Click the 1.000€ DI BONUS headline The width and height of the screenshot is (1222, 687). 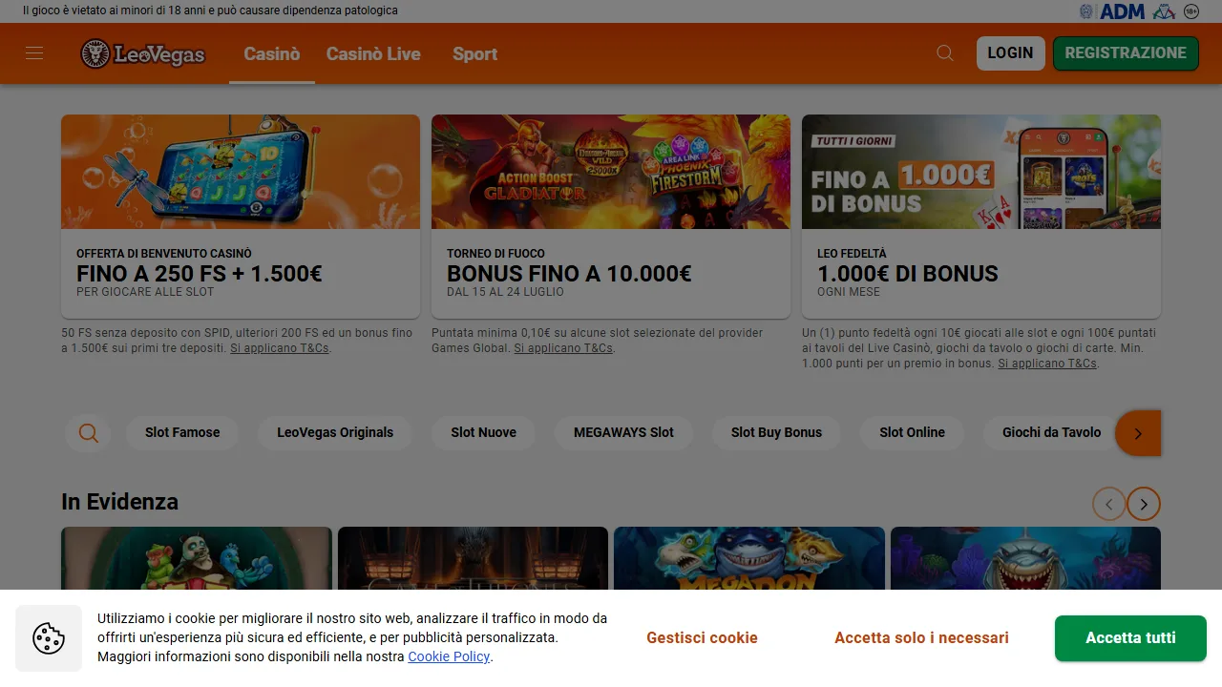(x=908, y=274)
